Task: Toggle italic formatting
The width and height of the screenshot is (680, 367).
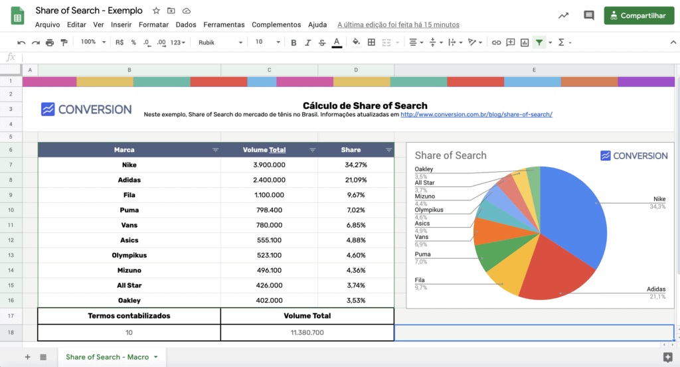Action: (307, 42)
